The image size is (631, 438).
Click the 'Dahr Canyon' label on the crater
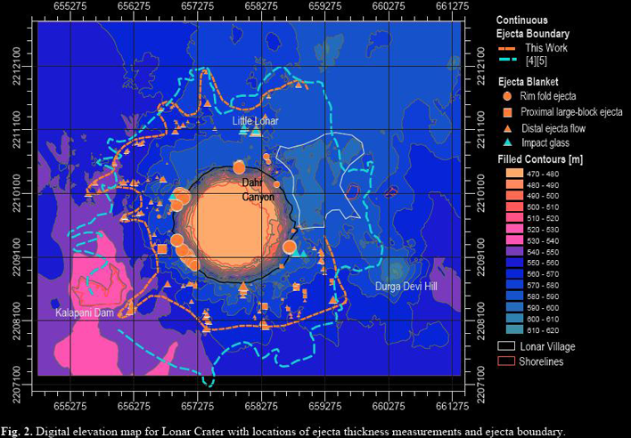(258, 190)
